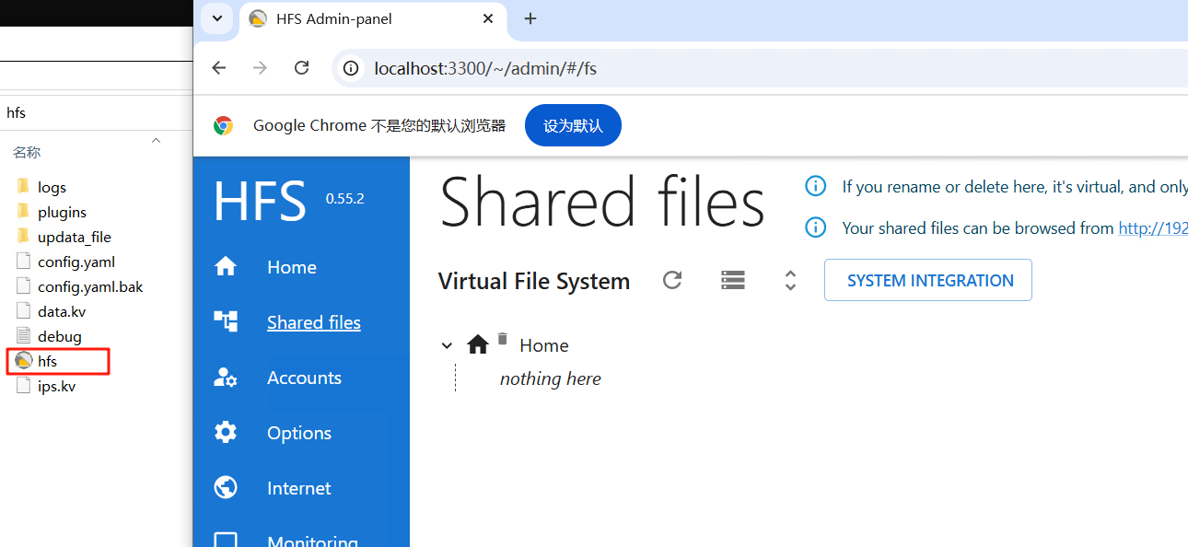Open Options in the HFS menu

click(x=299, y=433)
